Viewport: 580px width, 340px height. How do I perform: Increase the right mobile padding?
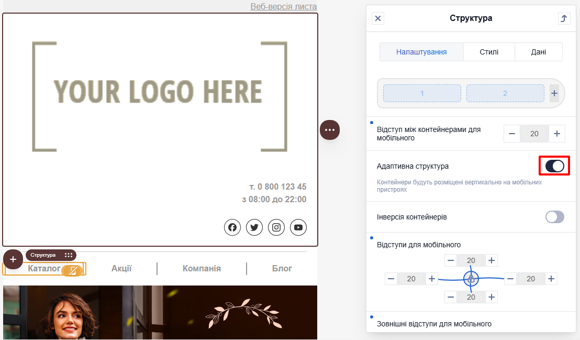[x=551, y=279]
